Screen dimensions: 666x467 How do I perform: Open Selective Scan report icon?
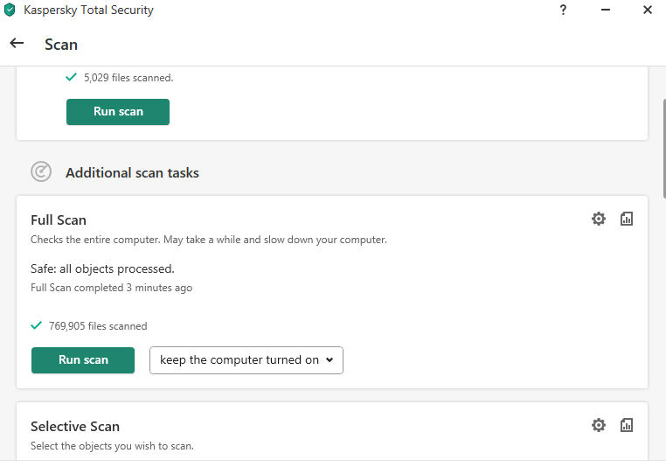coord(627,425)
